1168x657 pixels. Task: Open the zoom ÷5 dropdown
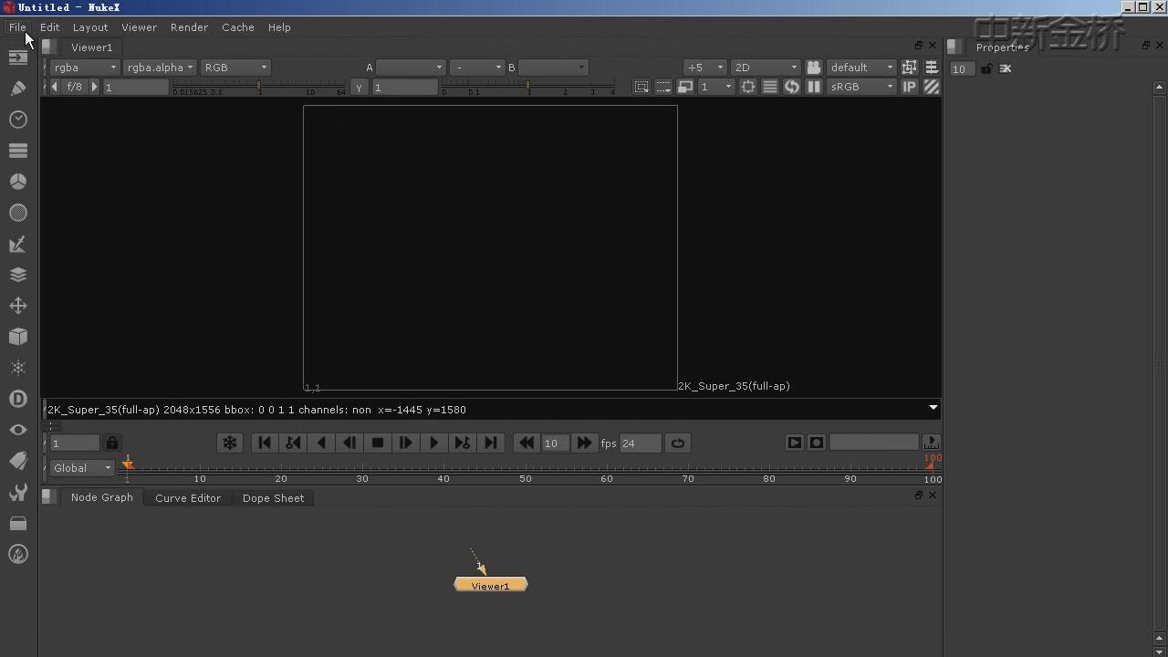[705, 68]
